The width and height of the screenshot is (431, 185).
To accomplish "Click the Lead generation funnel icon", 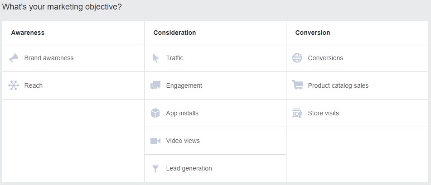I will click(x=155, y=168).
